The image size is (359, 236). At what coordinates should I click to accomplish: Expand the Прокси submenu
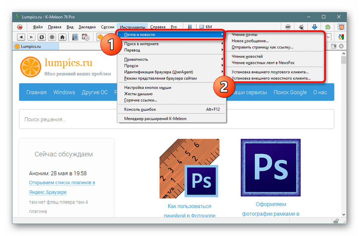tap(171, 66)
